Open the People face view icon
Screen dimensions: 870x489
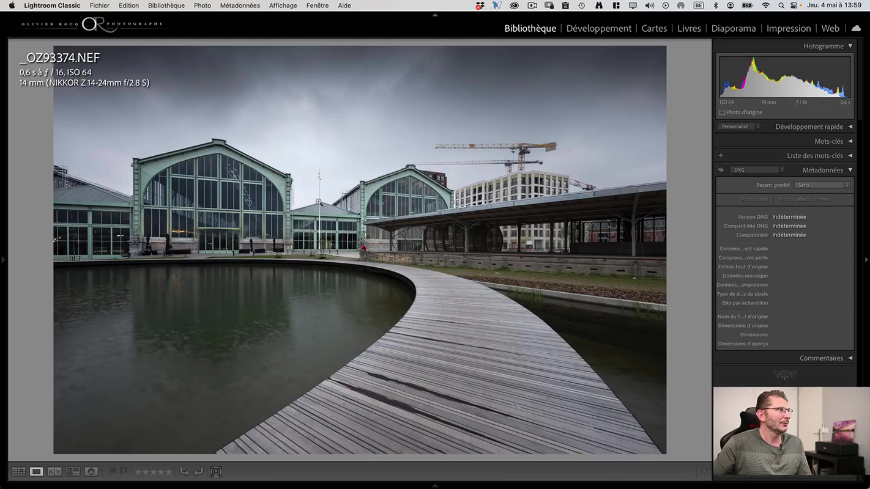pyautogui.click(x=91, y=471)
